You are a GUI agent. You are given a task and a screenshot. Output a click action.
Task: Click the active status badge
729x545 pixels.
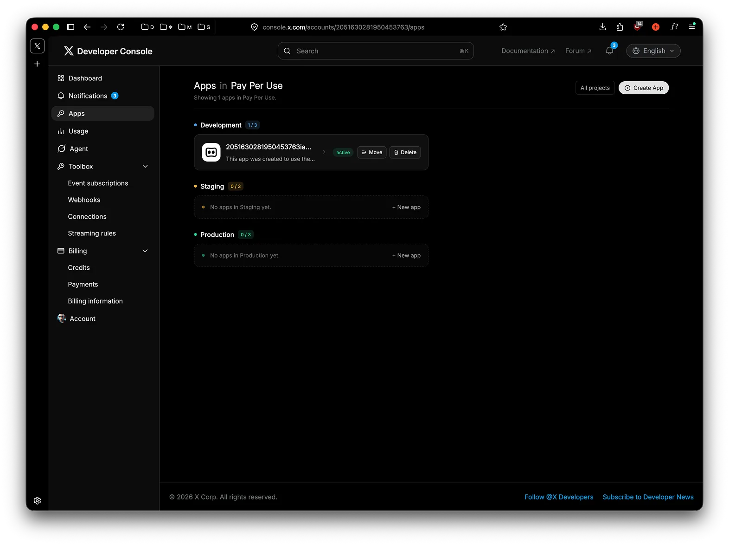point(343,152)
